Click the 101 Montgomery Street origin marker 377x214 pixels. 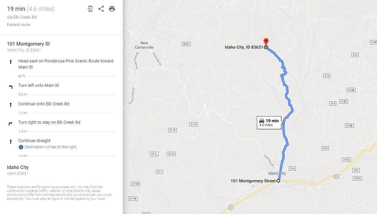click(278, 181)
